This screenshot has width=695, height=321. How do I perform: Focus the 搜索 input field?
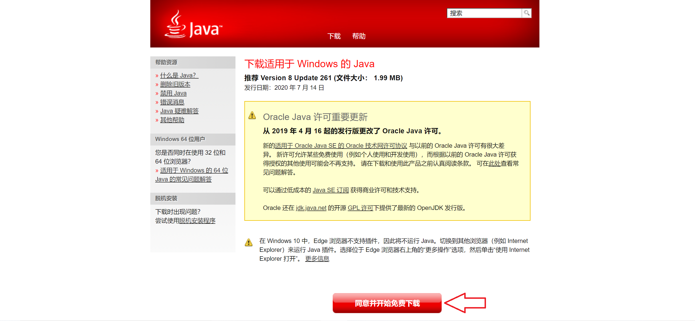coord(484,13)
